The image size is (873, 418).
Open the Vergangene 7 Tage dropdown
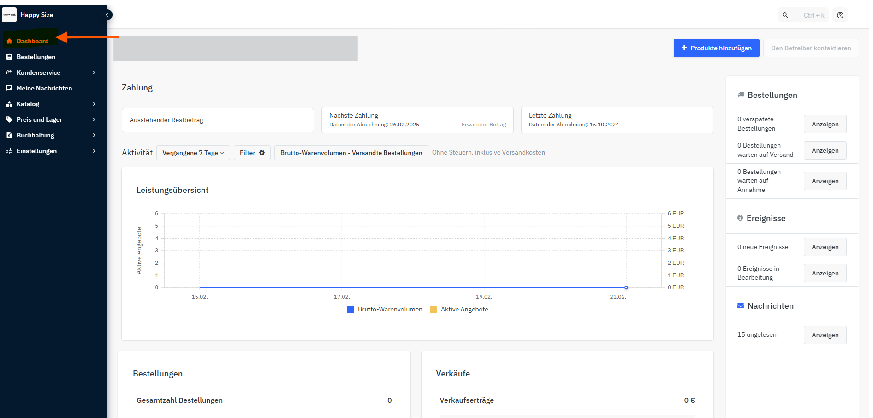pos(193,153)
